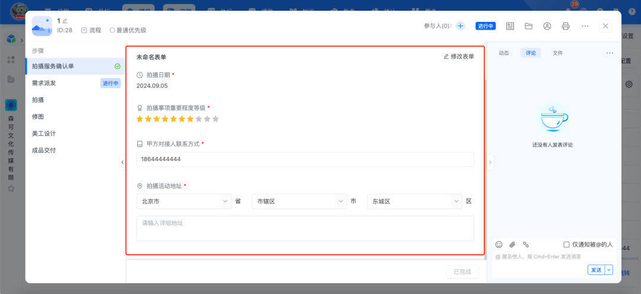
Task: Collapse the right comments panel arrow
Action: [x=491, y=162]
